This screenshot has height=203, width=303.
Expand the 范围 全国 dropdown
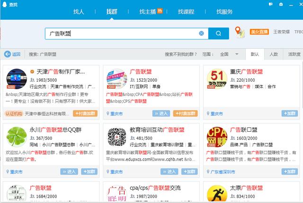pos(229,54)
